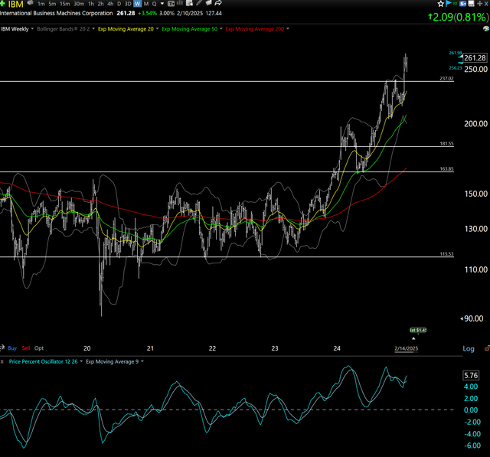Click the 22 year label on axis
The image size is (490, 457).
(x=212, y=348)
